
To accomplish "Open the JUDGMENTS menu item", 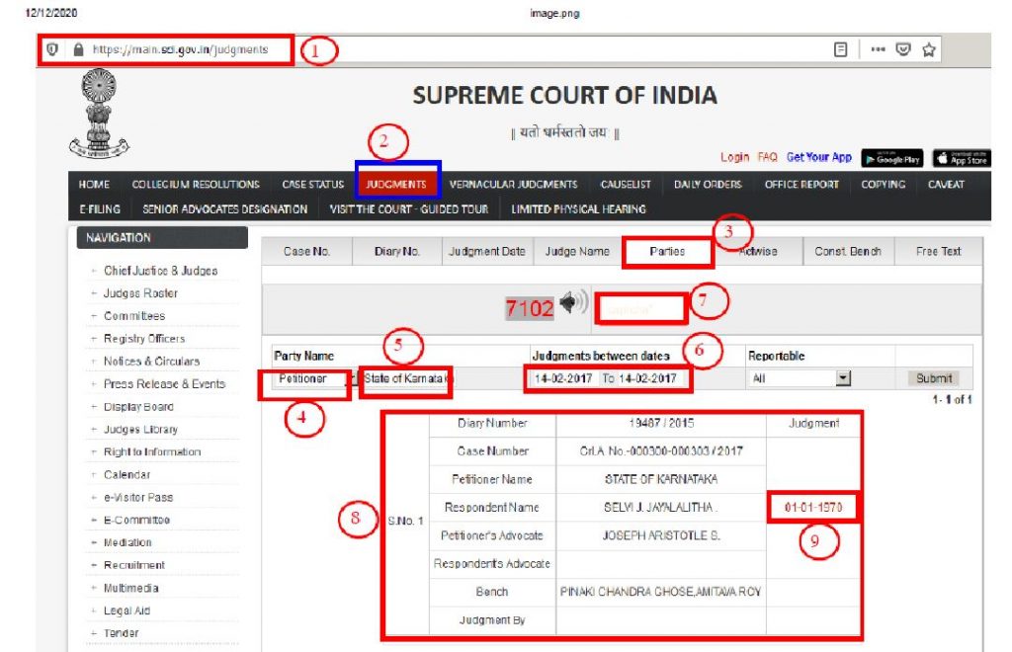I will tap(395, 185).
